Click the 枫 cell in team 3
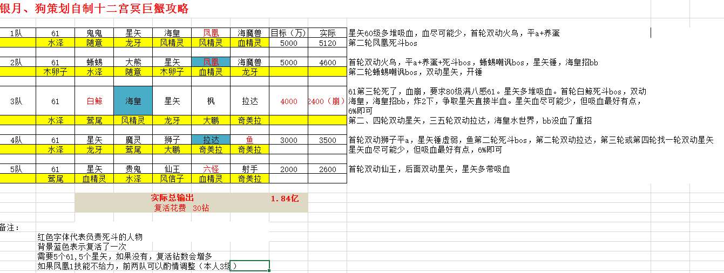Image resolution: width=724 pixels, height=273 pixels. coord(211,101)
